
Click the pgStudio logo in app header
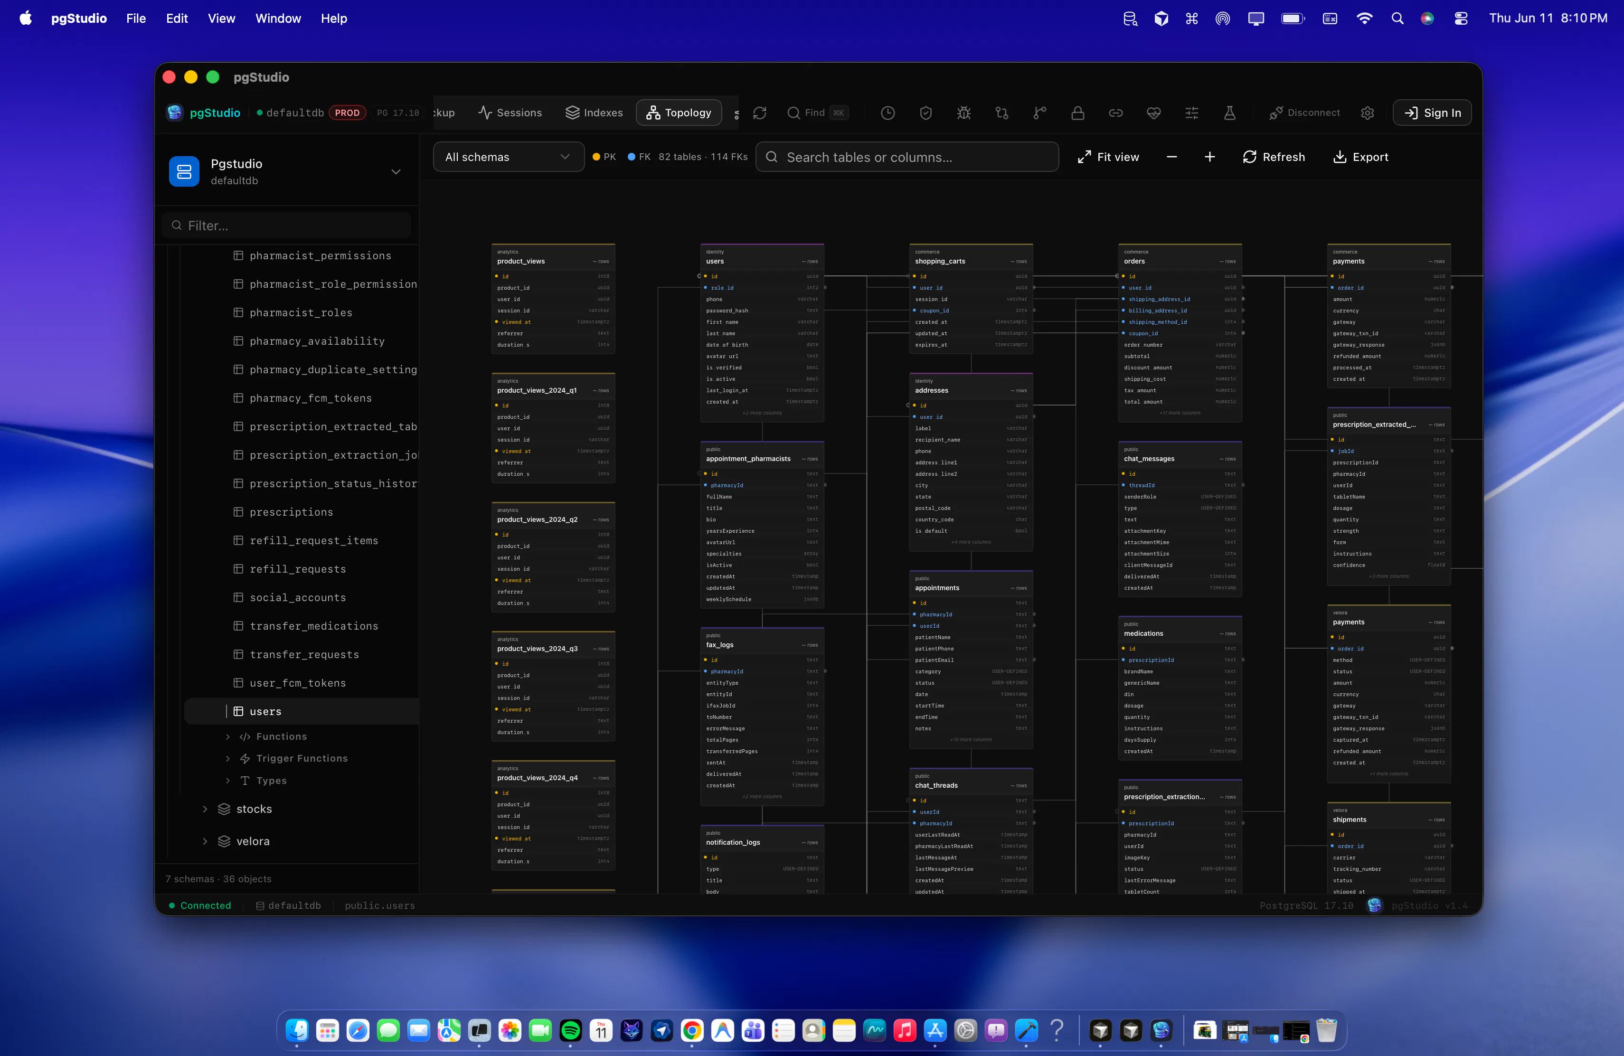(175, 113)
